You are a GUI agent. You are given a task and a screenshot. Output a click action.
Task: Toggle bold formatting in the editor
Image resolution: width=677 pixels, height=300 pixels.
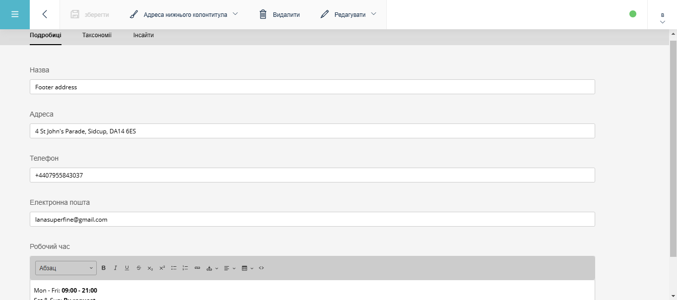point(103,268)
